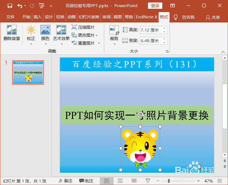Open the 帮助 tab

point(129,17)
